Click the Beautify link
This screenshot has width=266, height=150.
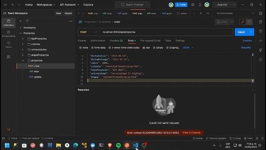click(x=246, y=47)
